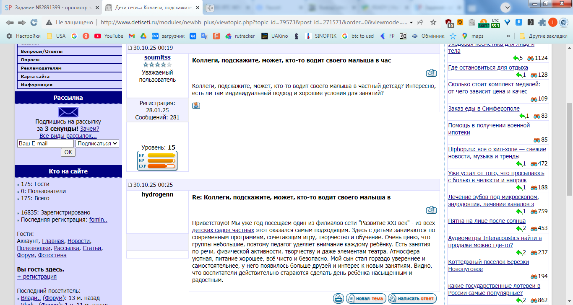Open the page share icon in address bar
The height and width of the screenshot is (305, 573).
pyautogui.click(x=420, y=23)
